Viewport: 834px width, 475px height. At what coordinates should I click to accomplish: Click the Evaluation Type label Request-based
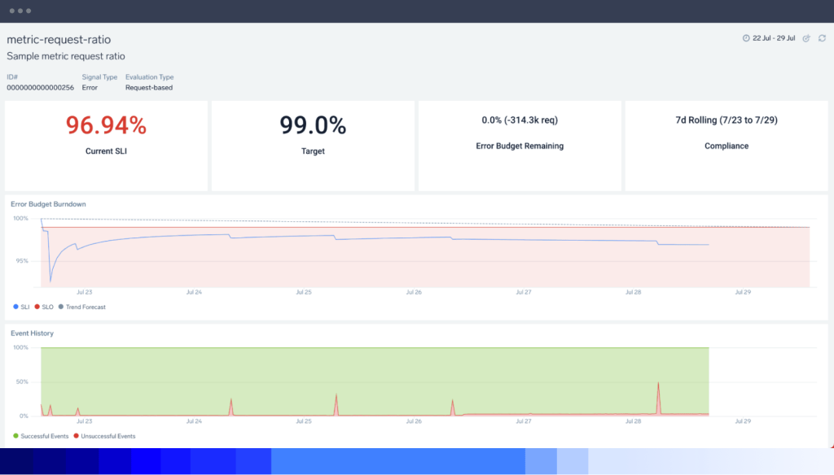pyautogui.click(x=148, y=89)
